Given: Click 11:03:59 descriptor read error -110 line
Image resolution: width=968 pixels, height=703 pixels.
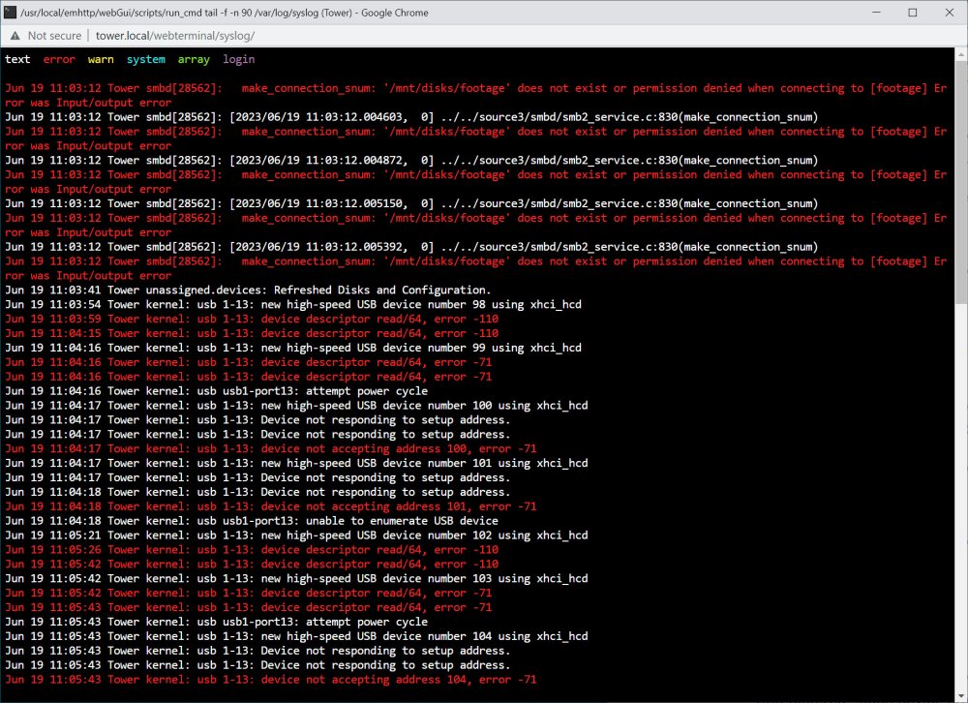Looking at the screenshot, I should tap(252, 319).
